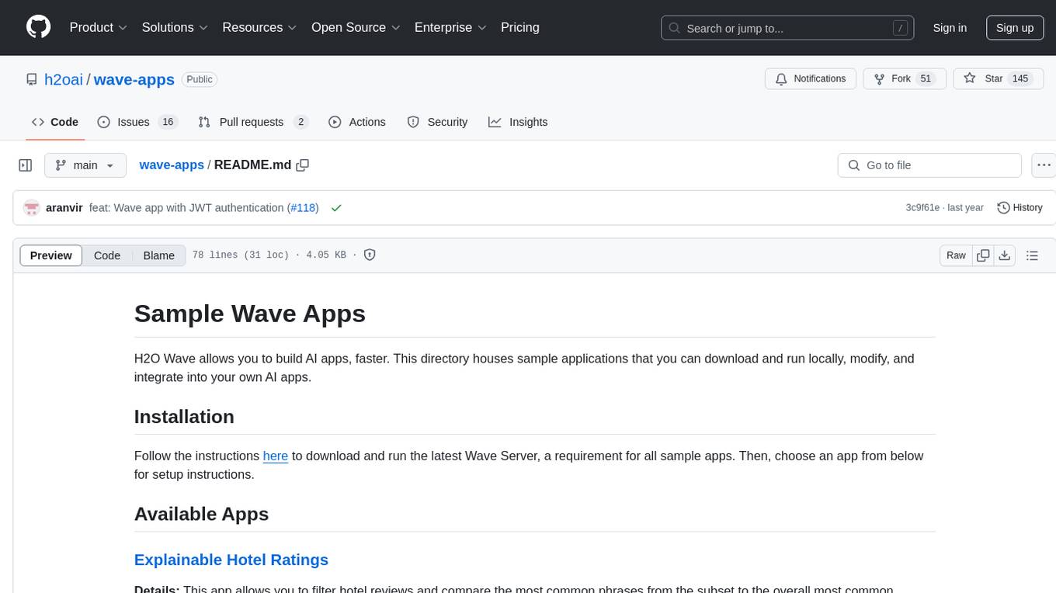Star the wave-apps repository
The width and height of the screenshot is (1056, 593).
pyautogui.click(x=997, y=78)
